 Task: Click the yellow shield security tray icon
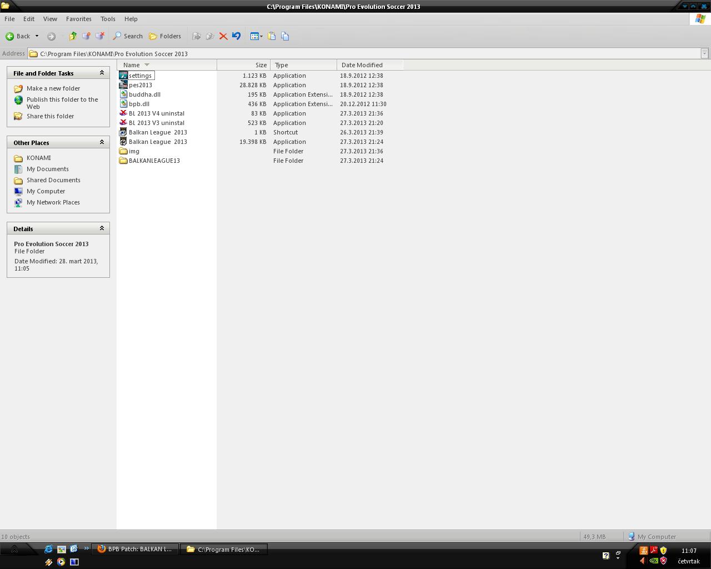[x=663, y=550]
